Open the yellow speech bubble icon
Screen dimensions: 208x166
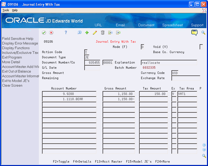[194, 33]
